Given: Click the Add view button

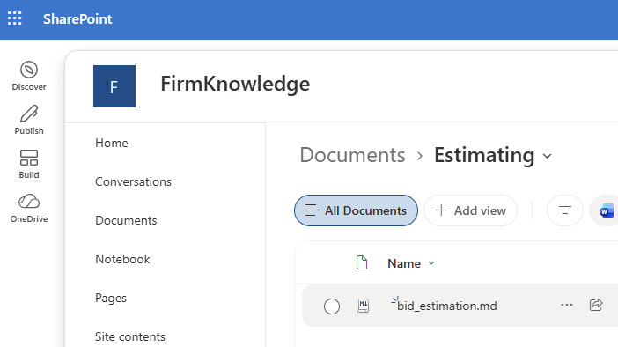Looking at the screenshot, I should pos(471,210).
